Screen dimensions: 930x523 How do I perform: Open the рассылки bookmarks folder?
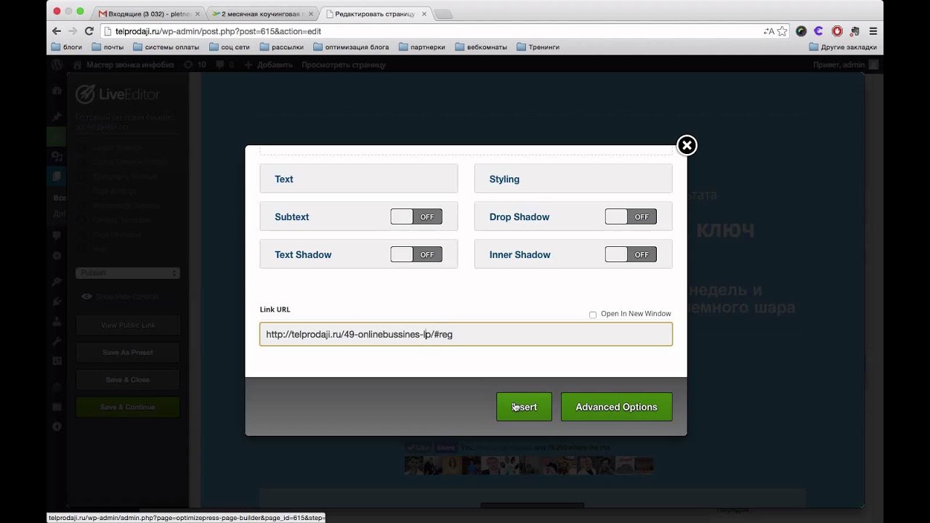(281, 47)
